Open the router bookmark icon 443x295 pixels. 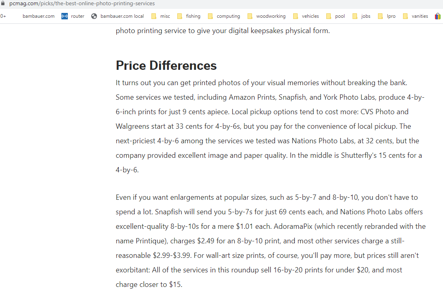tap(65, 16)
